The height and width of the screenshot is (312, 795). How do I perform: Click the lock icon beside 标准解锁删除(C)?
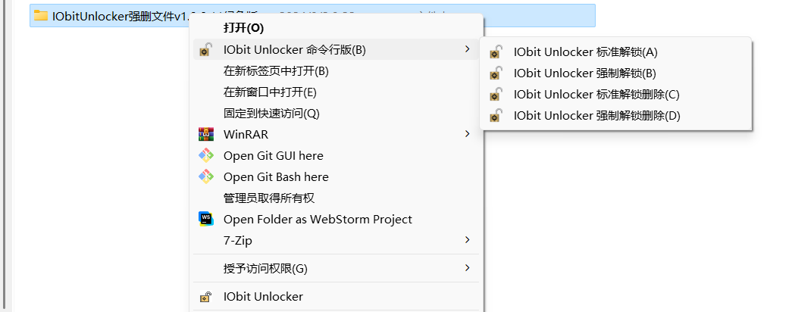click(x=496, y=95)
